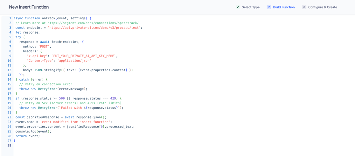Place cursor at JSON.stringify body line
Image resolution: width=355 pixels, height=156 pixels.
point(78,70)
